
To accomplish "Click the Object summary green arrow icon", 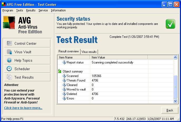I will (x=60, y=71).
